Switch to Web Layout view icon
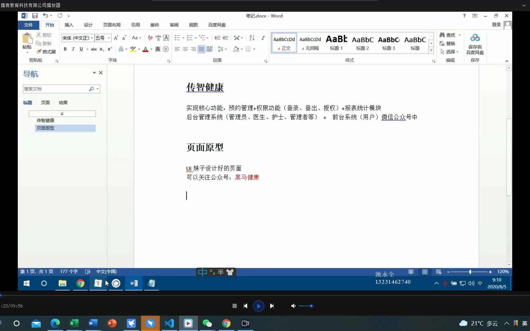Image resolution: width=530 pixels, height=331 pixels. [439, 272]
